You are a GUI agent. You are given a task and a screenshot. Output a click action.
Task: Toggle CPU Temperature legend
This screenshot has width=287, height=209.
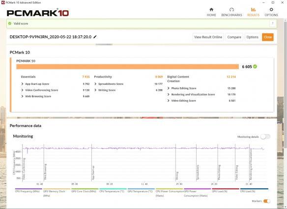point(113,190)
